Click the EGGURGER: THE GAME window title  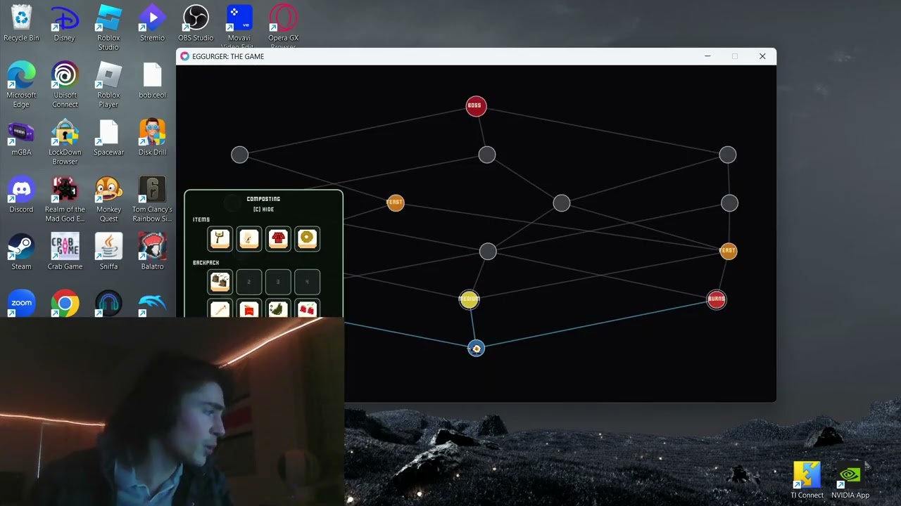tap(228, 56)
